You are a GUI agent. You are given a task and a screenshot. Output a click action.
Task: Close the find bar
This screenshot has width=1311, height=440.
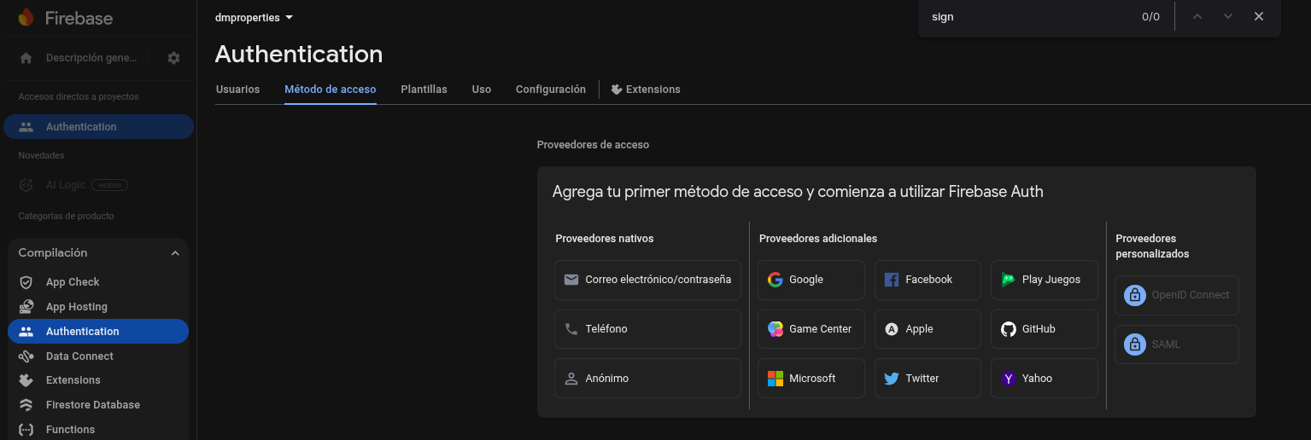[x=1259, y=17]
